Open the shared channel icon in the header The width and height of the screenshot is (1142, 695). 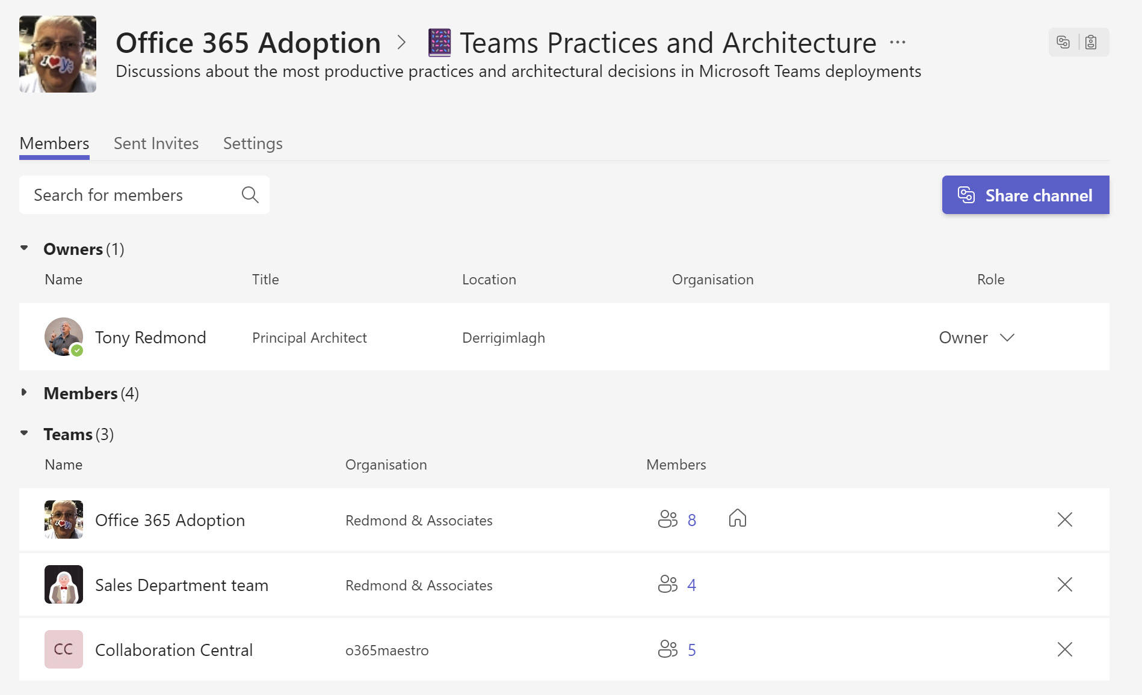coord(1063,42)
